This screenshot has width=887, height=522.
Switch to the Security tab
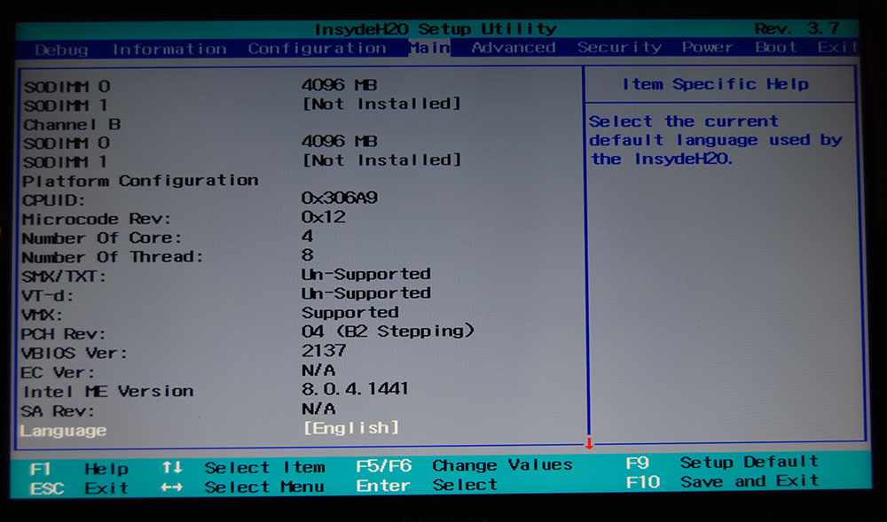pos(619,48)
